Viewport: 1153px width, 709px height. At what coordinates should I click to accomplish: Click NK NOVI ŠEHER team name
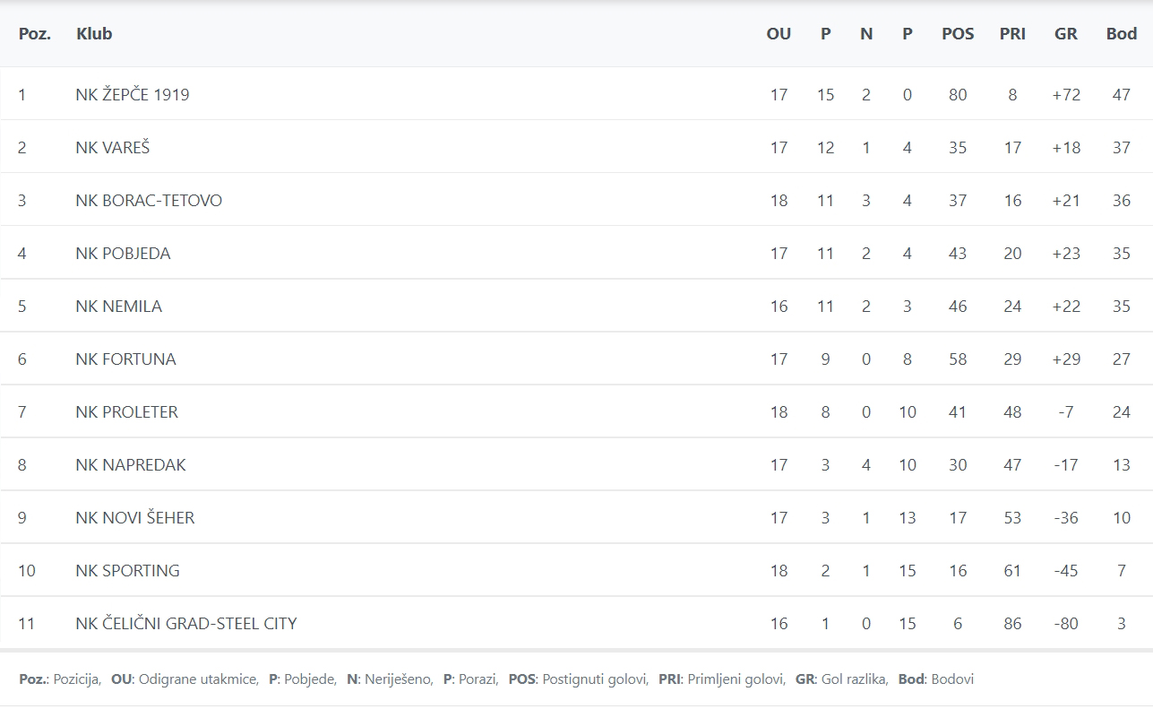[135, 517]
